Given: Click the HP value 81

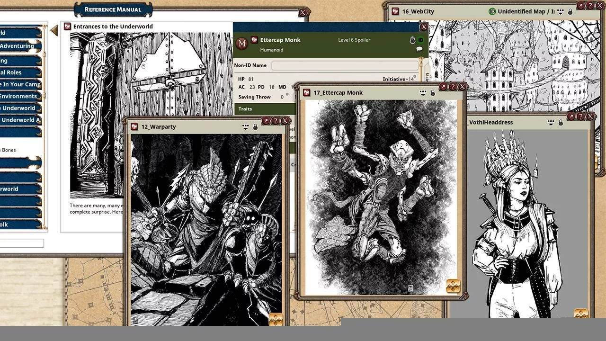Looking at the screenshot, I should click(251, 79).
